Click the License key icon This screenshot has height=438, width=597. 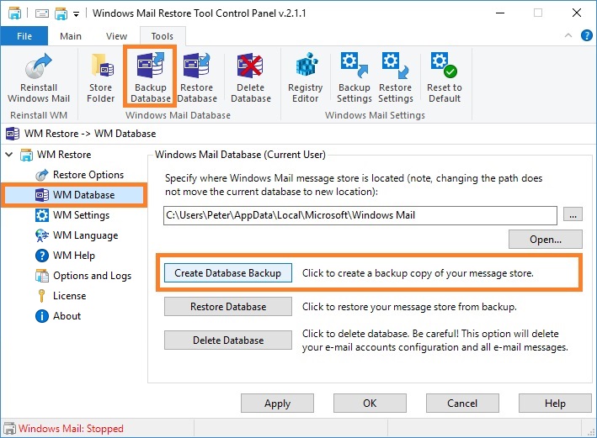click(x=42, y=296)
